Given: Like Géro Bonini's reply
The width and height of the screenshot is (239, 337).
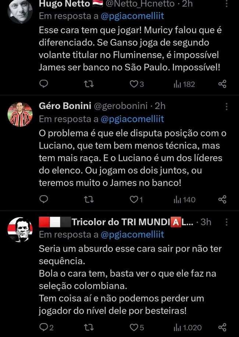Looking at the screenshot, I should coord(133,200).
